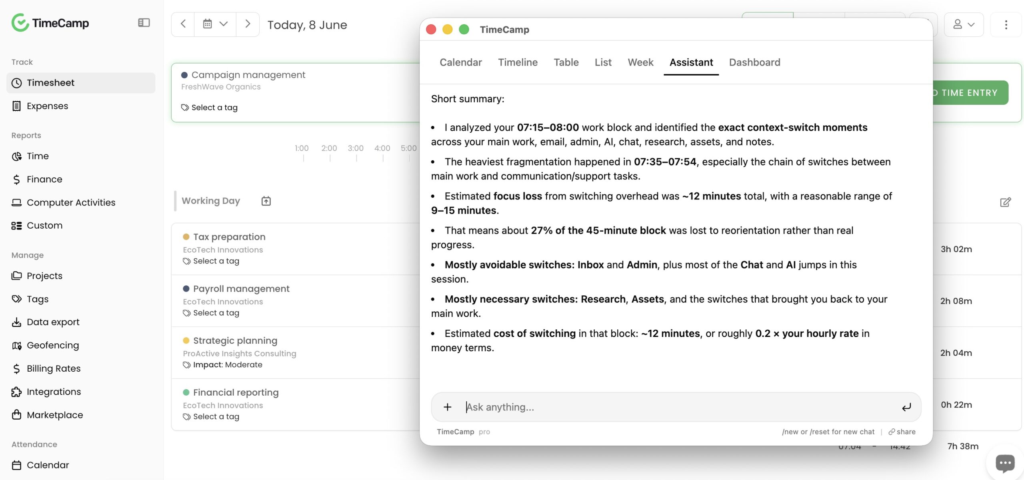Screen dimensions: 1024x480
Task: Click the 2h 04m duration value
Action: coord(956,353)
